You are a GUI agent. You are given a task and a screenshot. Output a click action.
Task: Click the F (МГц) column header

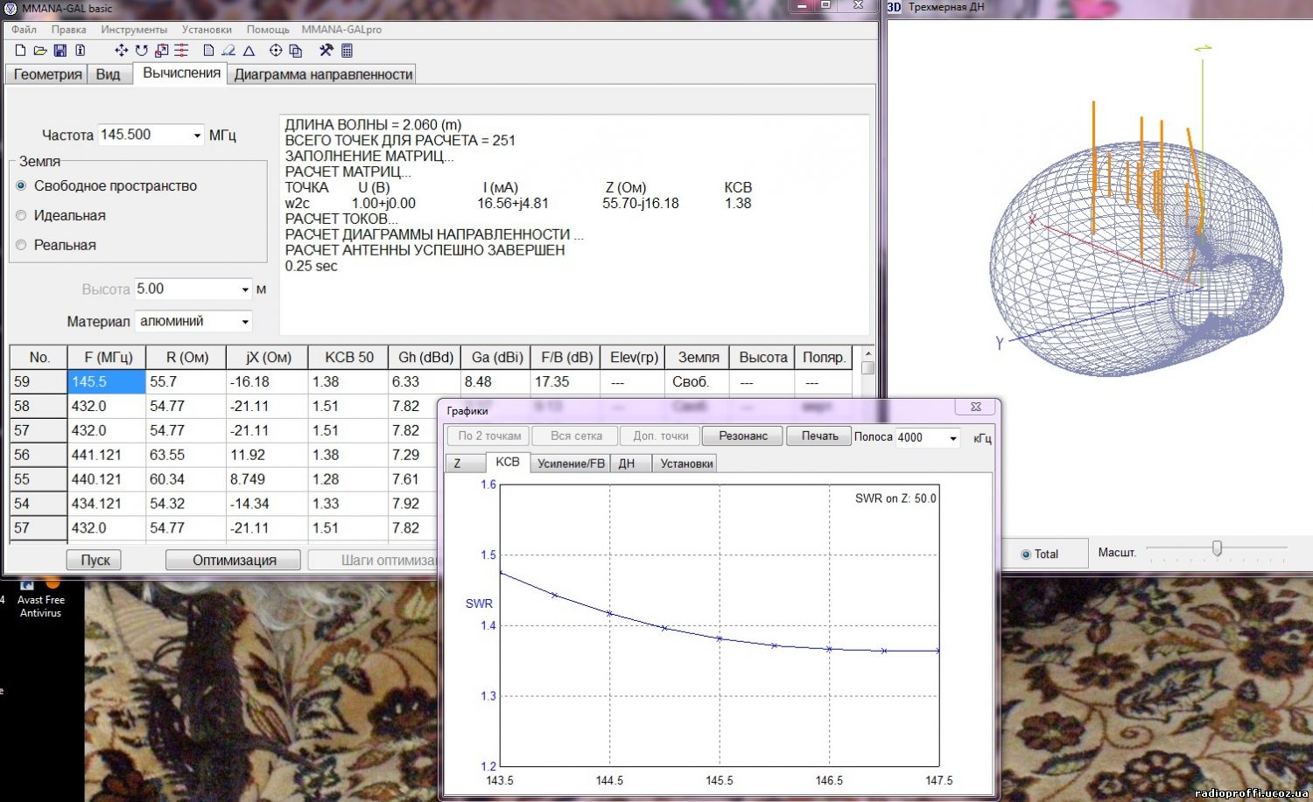[x=108, y=357]
